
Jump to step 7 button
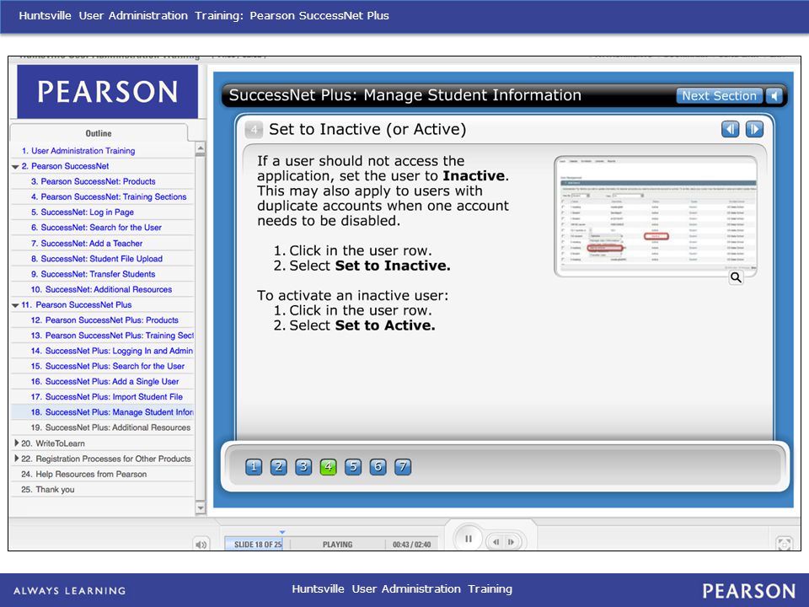click(403, 467)
